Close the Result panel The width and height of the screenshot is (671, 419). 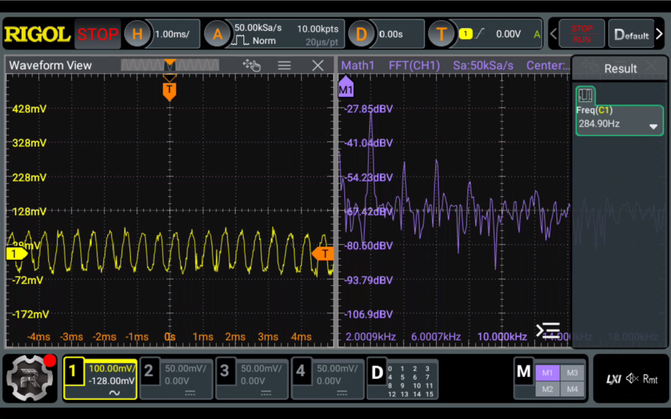[x=651, y=66]
